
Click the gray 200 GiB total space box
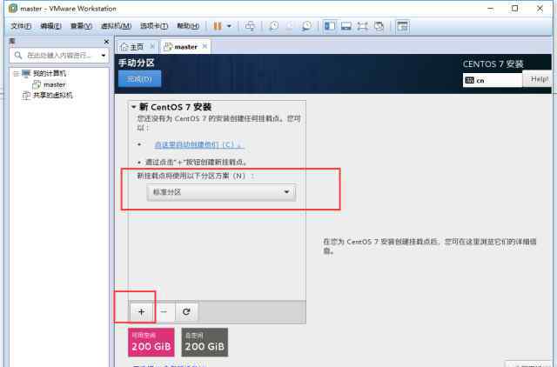coord(205,342)
